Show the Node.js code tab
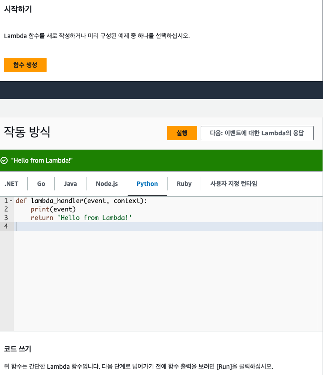 pos(107,184)
